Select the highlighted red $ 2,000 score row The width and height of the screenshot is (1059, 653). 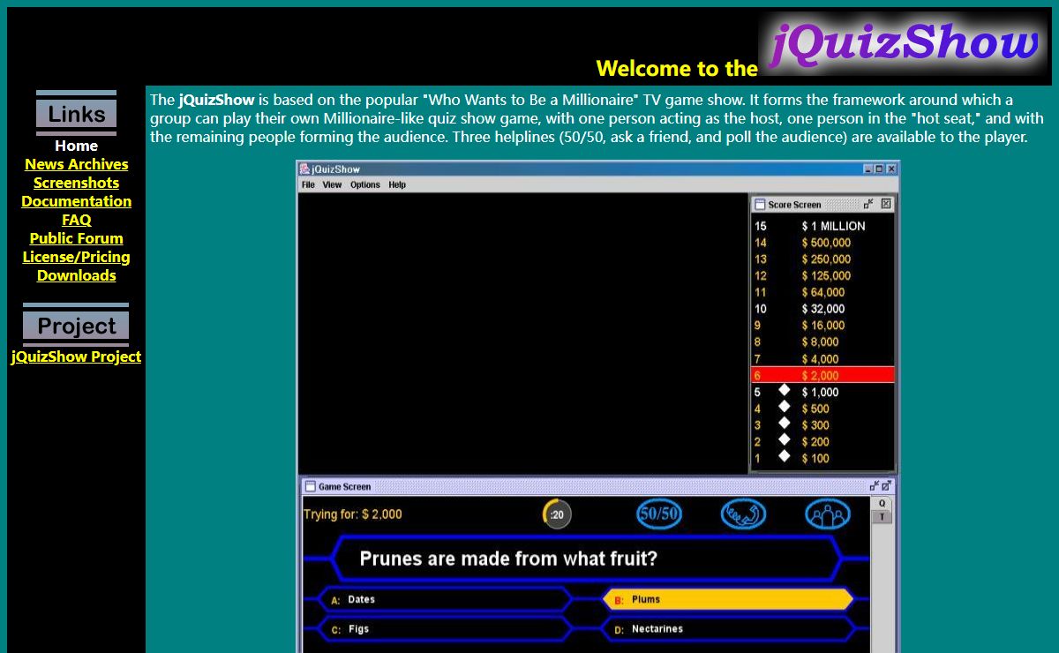click(x=822, y=375)
